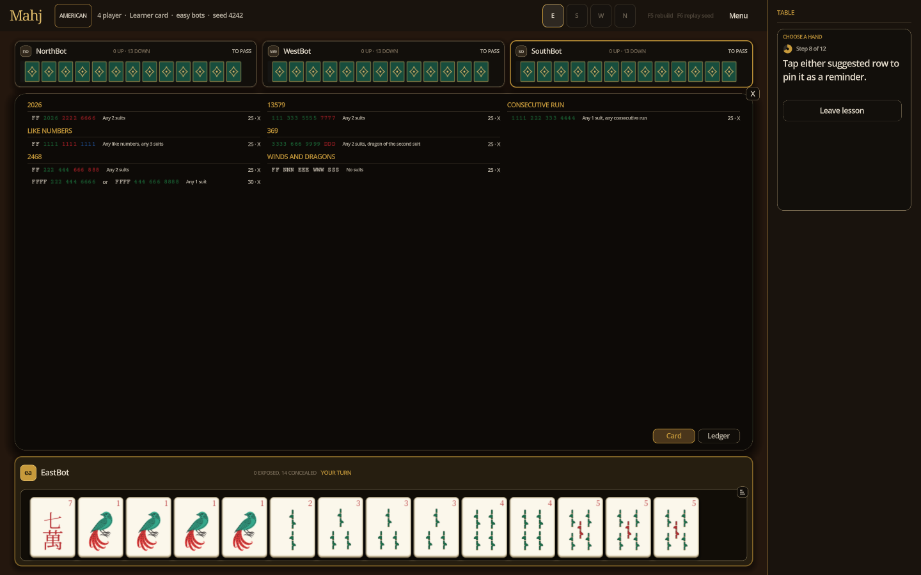The width and height of the screenshot is (921, 575).
Task: Click the NorthBot seat badge icon
Action: pos(26,51)
